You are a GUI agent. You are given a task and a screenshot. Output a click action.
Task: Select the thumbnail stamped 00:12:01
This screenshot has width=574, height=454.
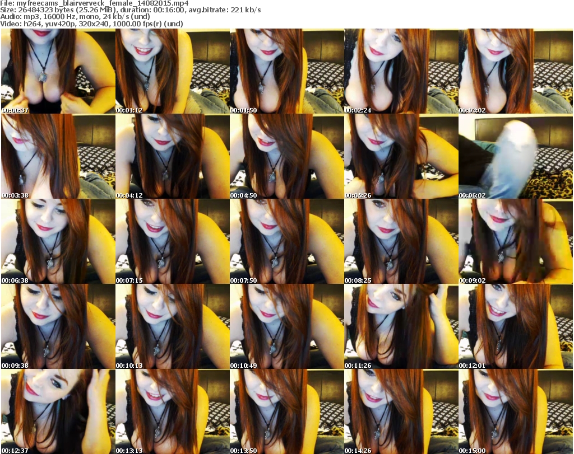coord(516,326)
